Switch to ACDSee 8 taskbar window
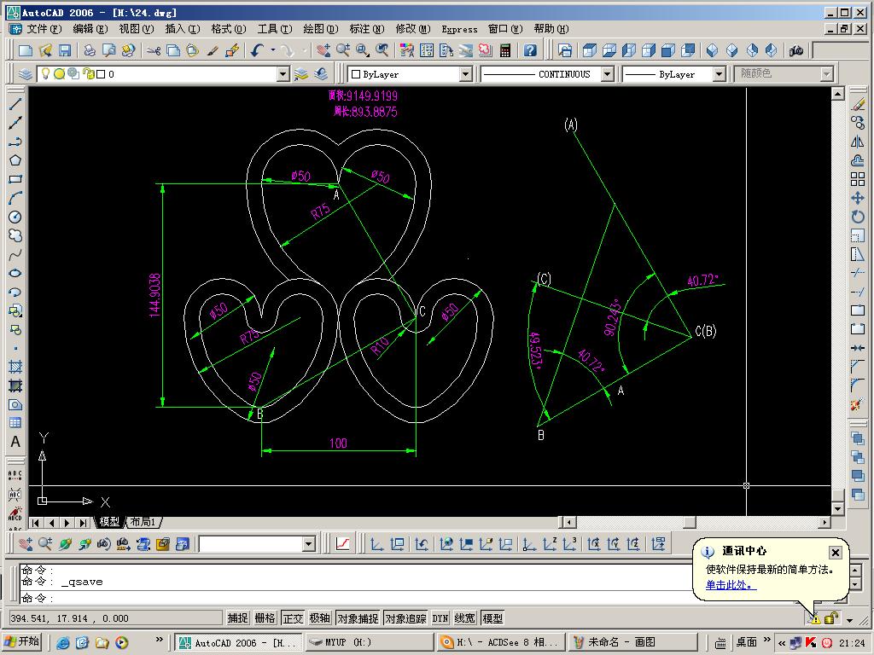The height and width of the screenshot is (655, 874). click(x=500, y=642)
